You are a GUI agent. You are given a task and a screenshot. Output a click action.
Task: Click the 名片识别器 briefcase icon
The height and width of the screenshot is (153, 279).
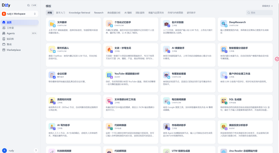tap(166, 24)
